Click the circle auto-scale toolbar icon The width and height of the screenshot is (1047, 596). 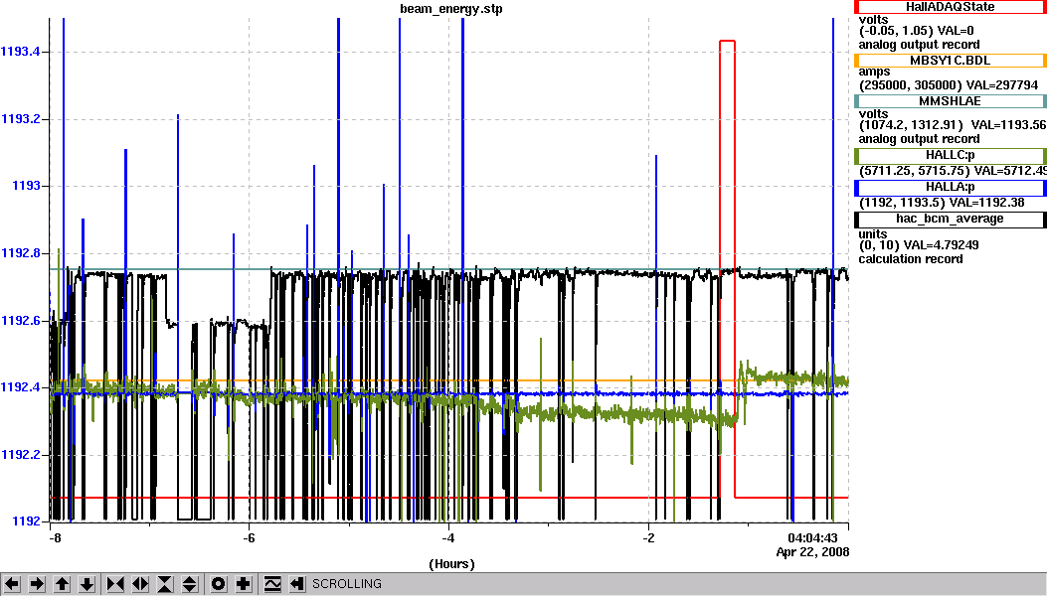[x=219, y=584]
